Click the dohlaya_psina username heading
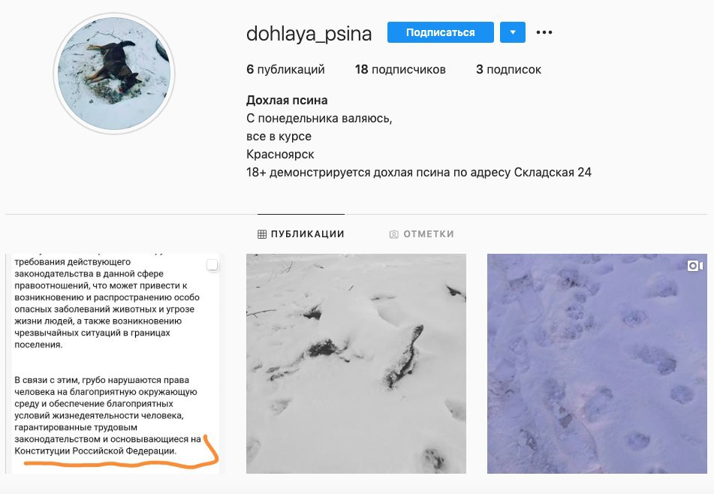 tap(309, 33)
